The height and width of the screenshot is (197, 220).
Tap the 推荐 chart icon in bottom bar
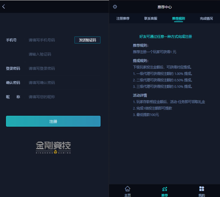pyautogui.click(x=165, y=189)
